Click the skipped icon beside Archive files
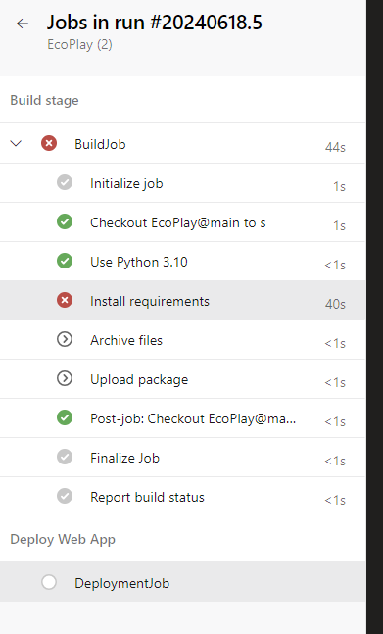 pyautogui.click(x=65, y=339)
